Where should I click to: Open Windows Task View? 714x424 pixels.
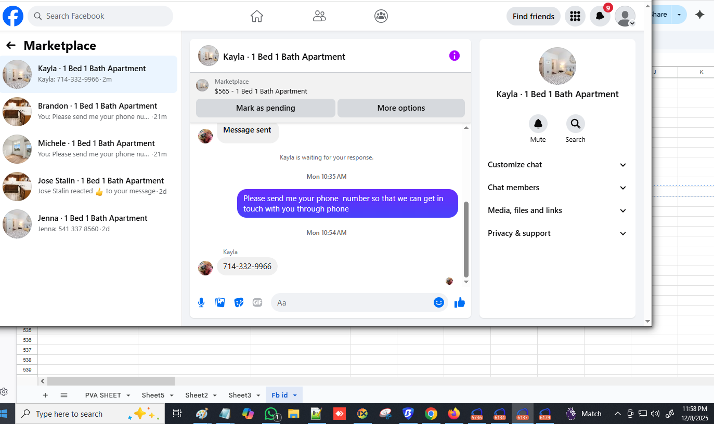pos(177,414)
